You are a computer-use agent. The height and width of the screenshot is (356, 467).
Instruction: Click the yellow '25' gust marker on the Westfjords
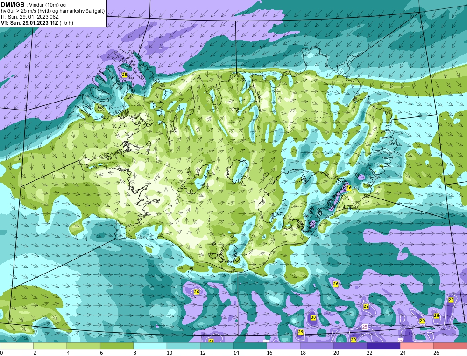[x=125, y=75]
